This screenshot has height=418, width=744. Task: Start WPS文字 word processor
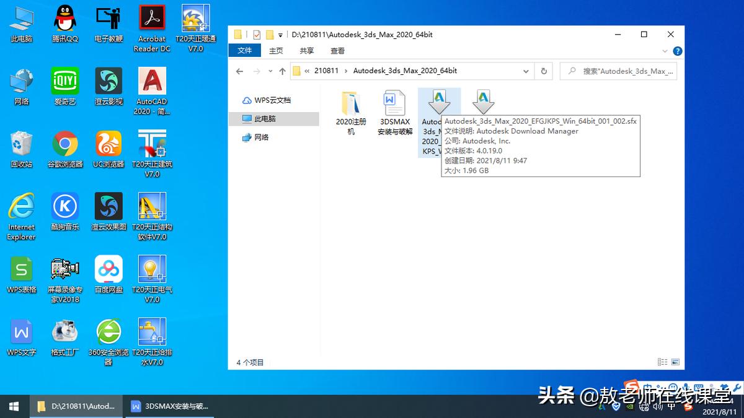21,331
